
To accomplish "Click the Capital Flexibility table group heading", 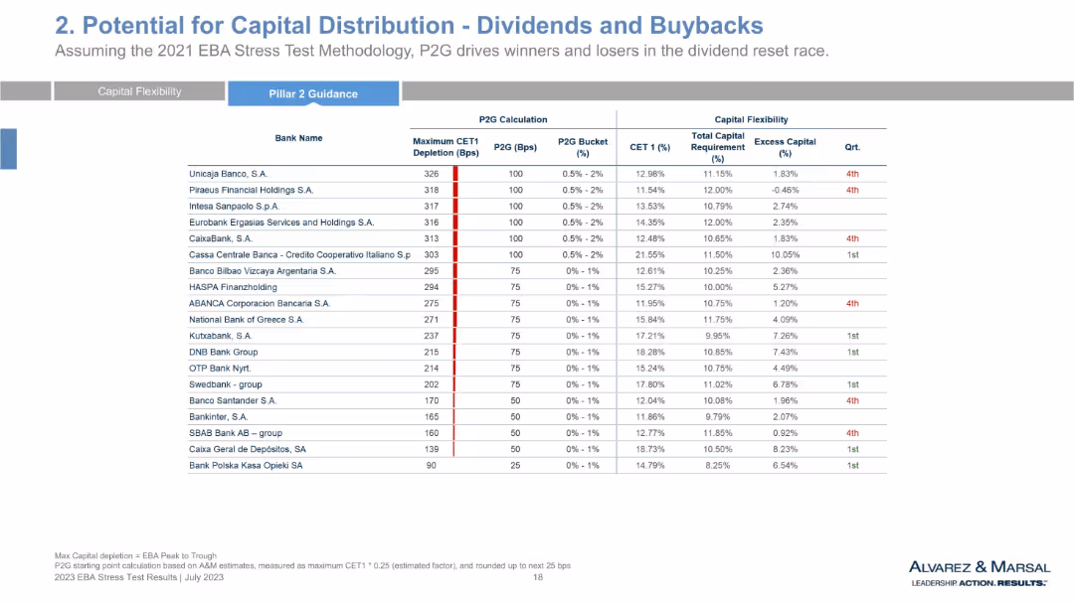I will (x=751, y=119).
